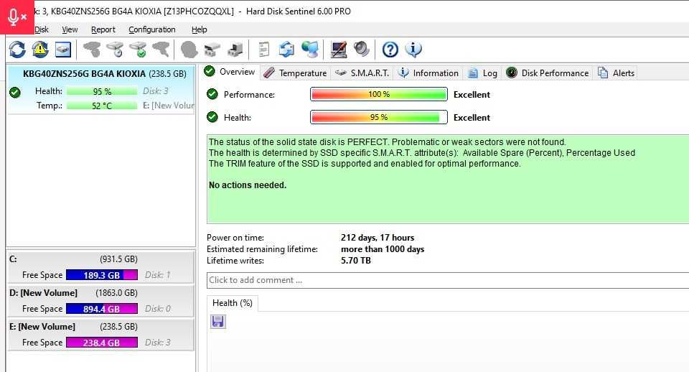The image size is (689, 372).
Task: Click the save floppy icon under Health (%)
Action: coord(218,322)
